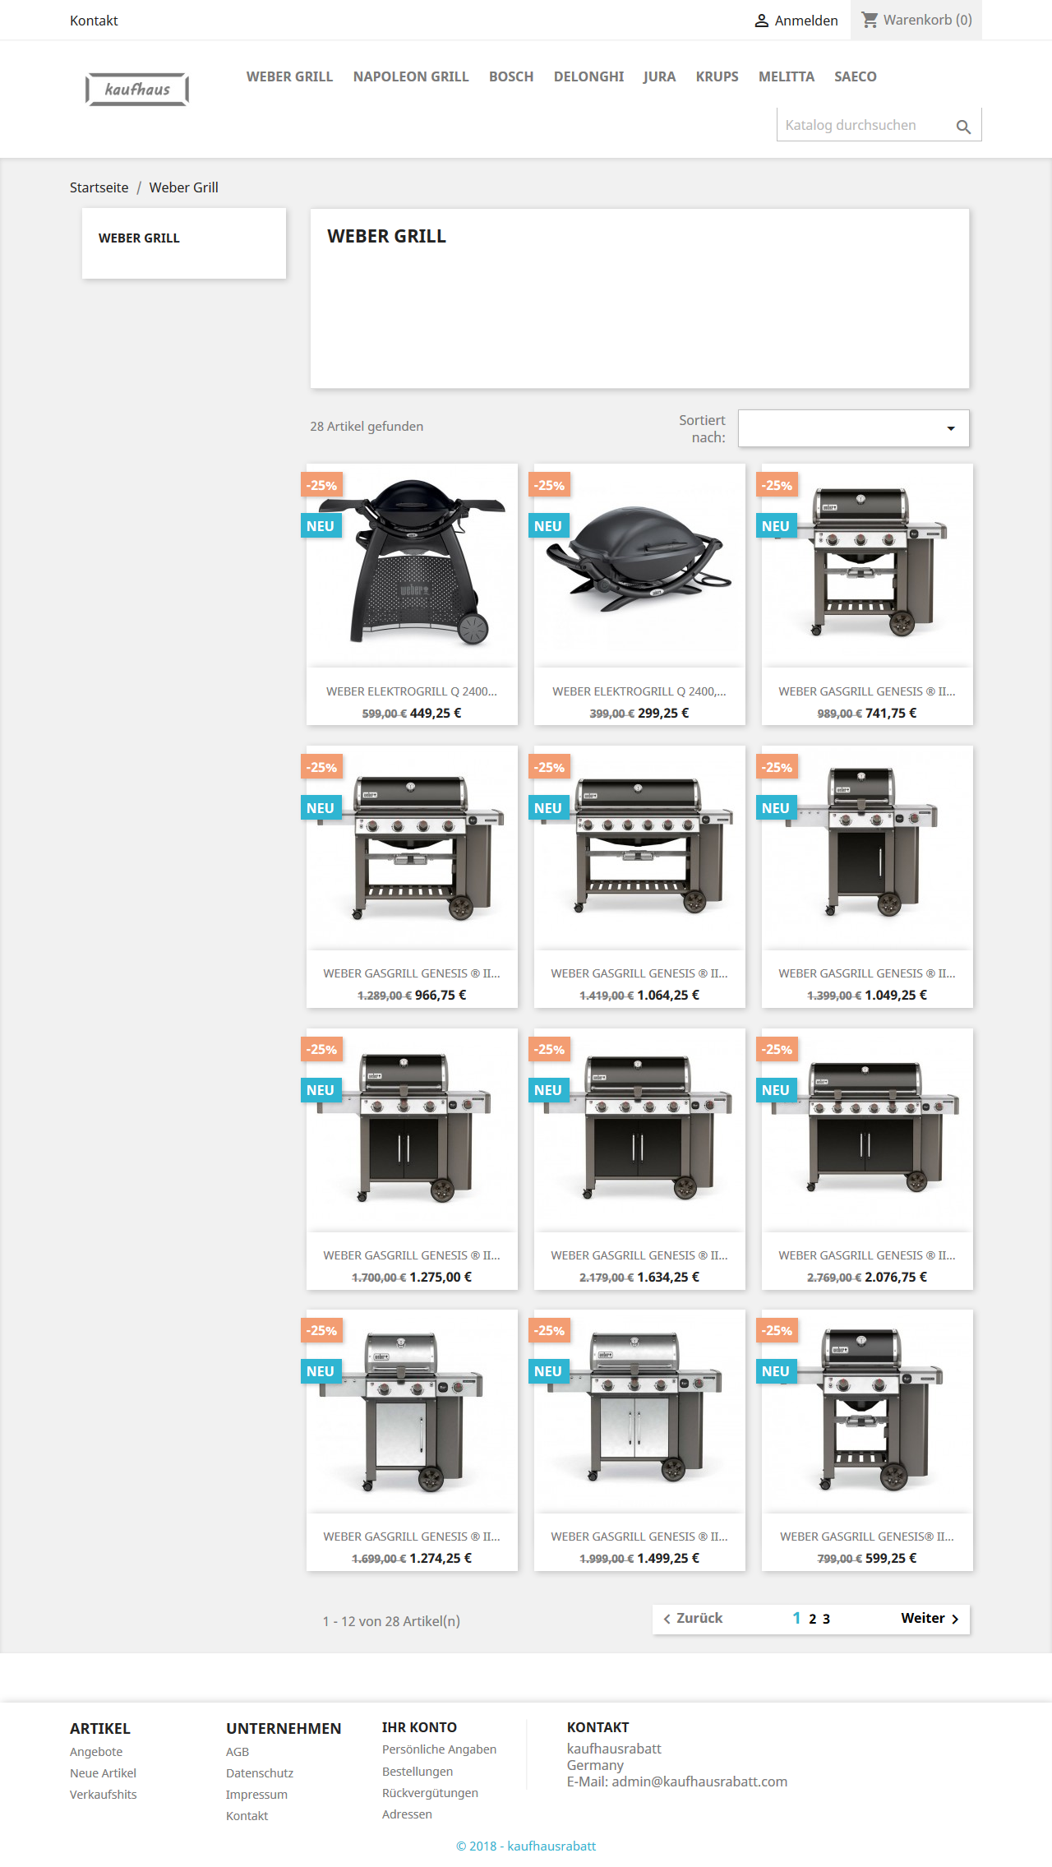Click the kaufhaus logo

click(137, 89)
